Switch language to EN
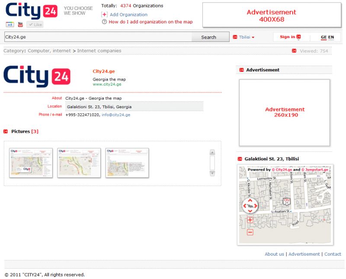 [331, 37]
